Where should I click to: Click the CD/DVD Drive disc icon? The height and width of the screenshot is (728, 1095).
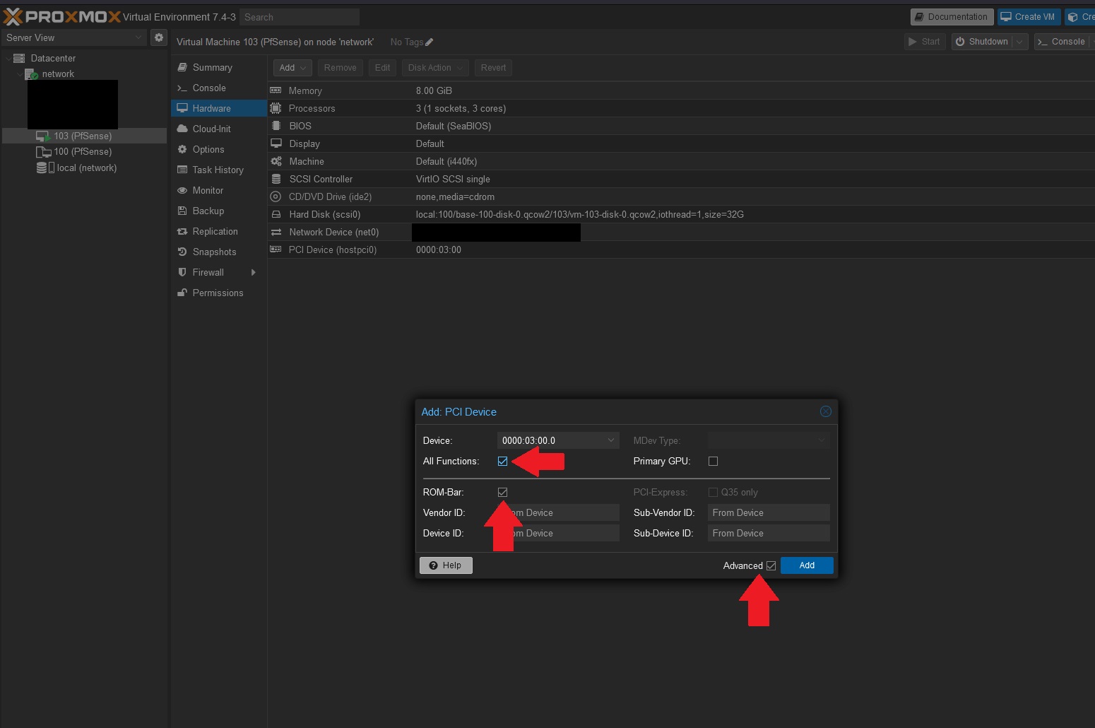(276, 196)
